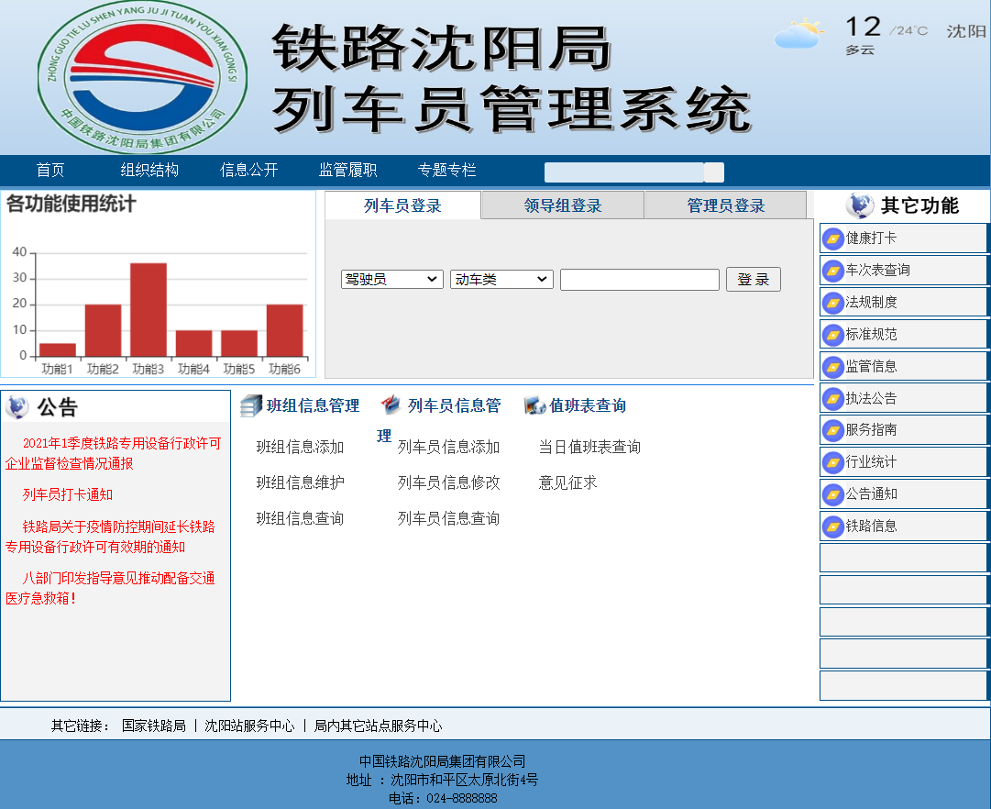Open 专题专栏 menu item

(446, 171)
